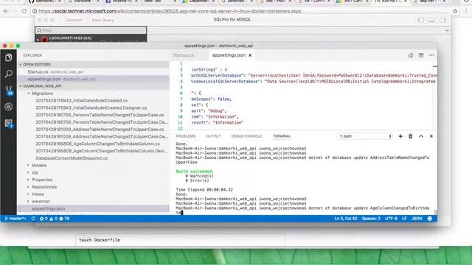This screenshot has width=472, height=265.
Task: Reload the browser page
Action: [x=24, y=11]
